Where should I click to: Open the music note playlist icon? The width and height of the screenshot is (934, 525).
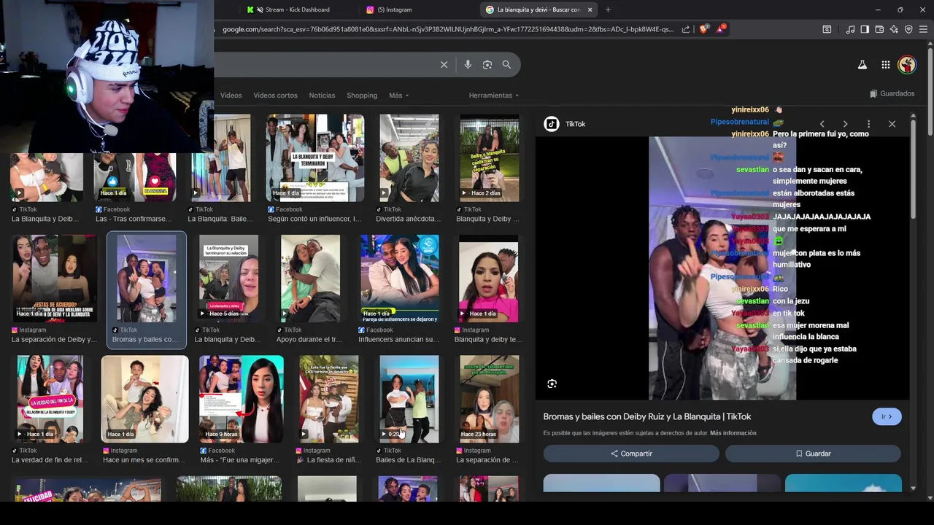click(850, 29)
